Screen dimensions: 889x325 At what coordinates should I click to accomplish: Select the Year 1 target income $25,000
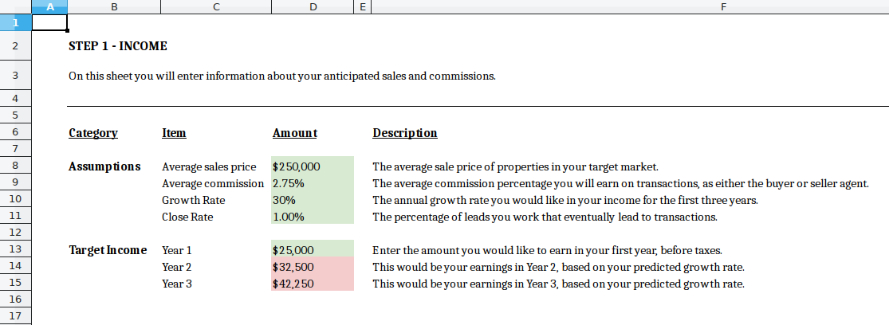pyautogui.click(x=312, y=250)
